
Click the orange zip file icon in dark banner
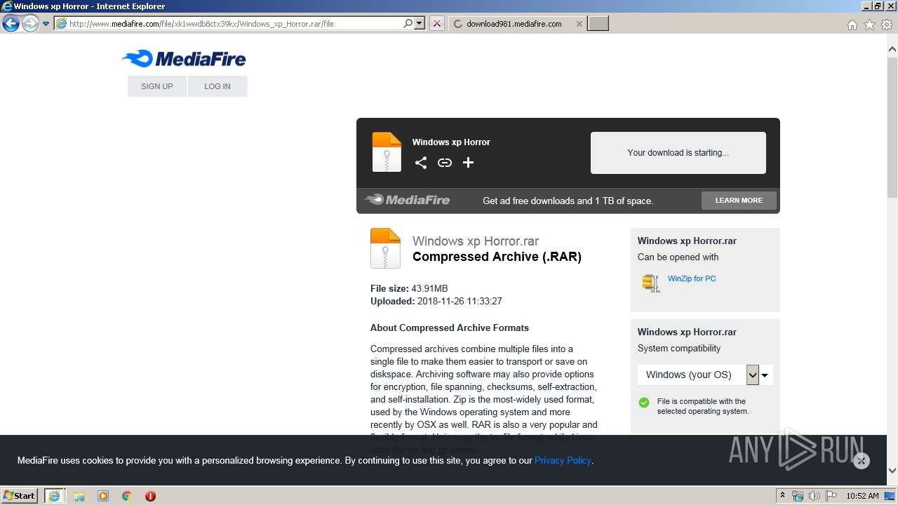(387, 152)
